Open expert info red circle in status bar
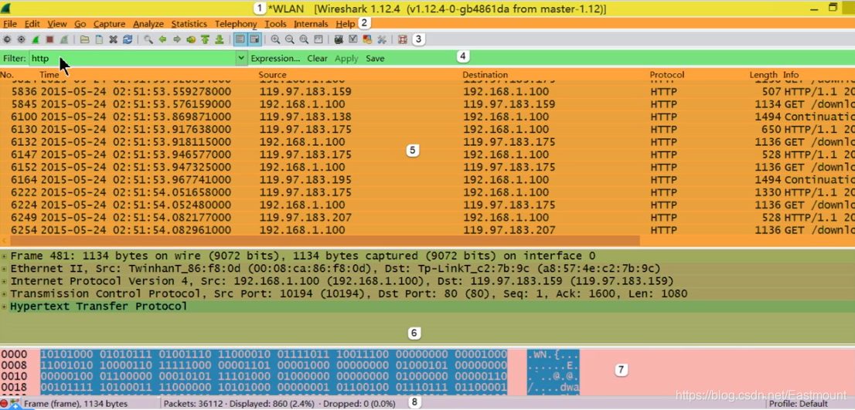The image size is (855, 410). [x=5, y=404]
